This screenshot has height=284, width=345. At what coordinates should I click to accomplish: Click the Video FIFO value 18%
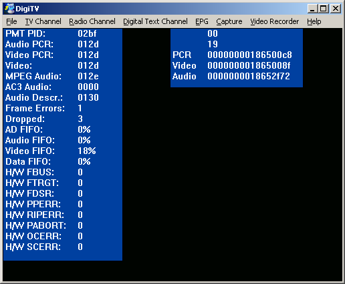click(87, 151)
